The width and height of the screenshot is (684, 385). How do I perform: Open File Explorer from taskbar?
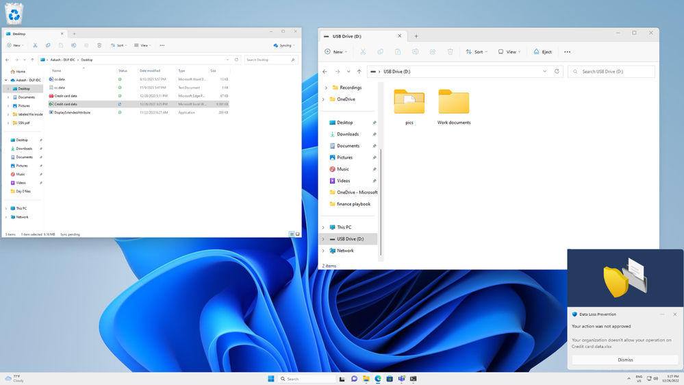coord(366,378)
